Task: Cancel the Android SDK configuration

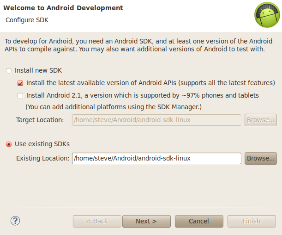Action: pos(199,221)
